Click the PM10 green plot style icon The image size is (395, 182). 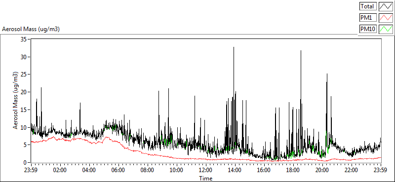pyautogui.click(x=386, y=29)
